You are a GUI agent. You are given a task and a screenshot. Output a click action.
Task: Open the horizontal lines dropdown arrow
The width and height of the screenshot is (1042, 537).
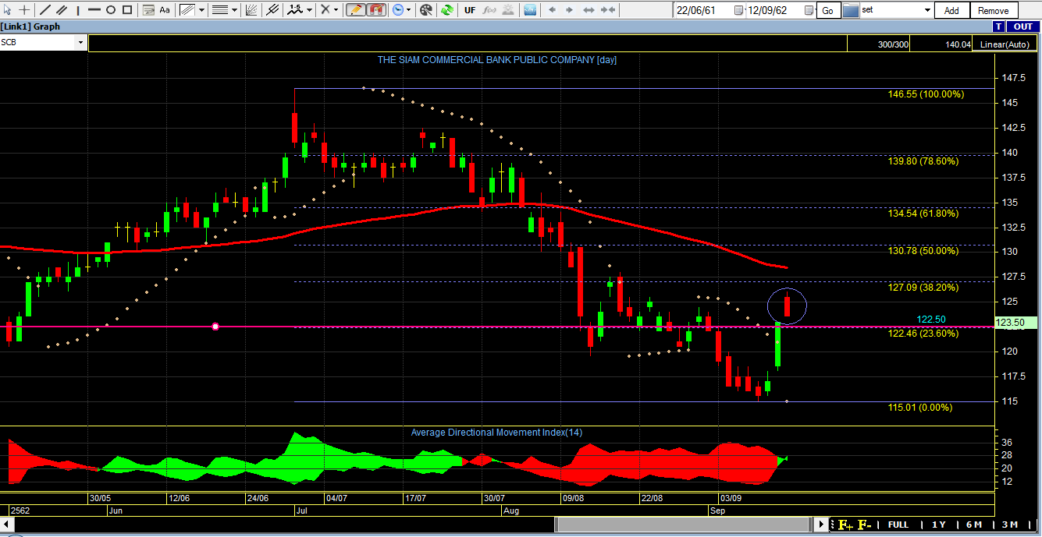click(234, 10)
